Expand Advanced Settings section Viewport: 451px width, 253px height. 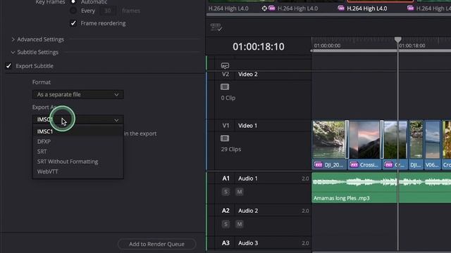[13, 39]
